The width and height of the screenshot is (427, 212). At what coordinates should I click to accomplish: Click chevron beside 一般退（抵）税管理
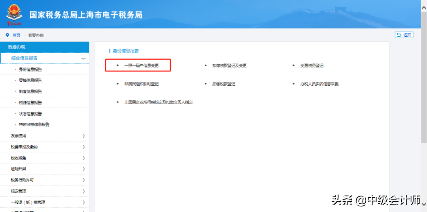(x=84, y=202)
